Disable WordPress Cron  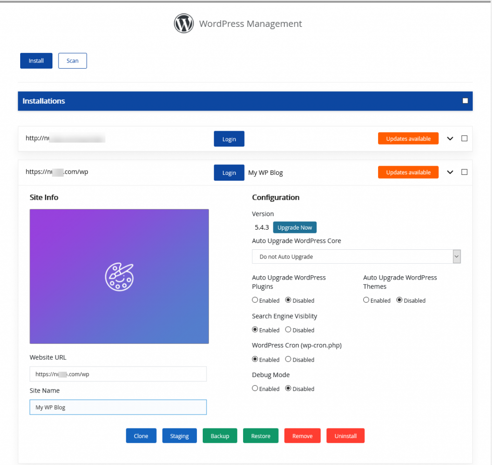click(x=288, y=359)
